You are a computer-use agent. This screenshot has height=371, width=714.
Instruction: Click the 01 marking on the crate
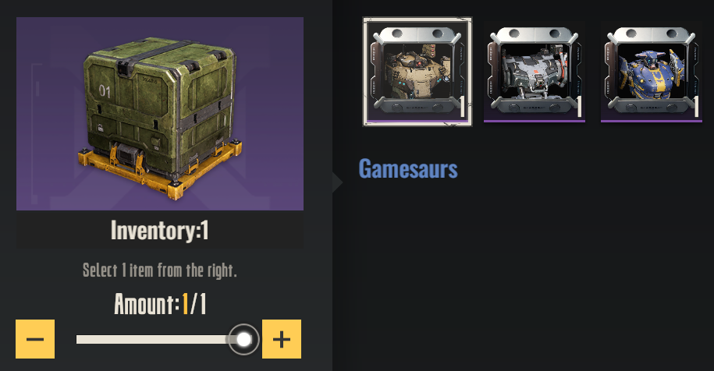(105, 91)
